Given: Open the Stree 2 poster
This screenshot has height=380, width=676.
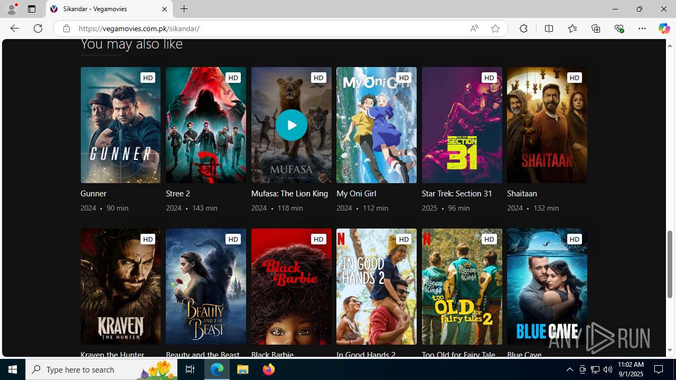Looking at the screenshot, I should pyautogui.click(x=206, y=125).
